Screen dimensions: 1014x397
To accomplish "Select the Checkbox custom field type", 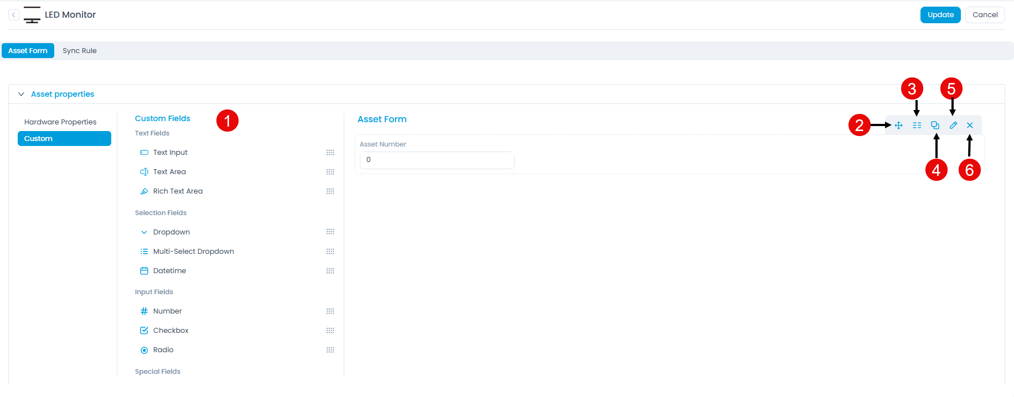I will [170, 331].
